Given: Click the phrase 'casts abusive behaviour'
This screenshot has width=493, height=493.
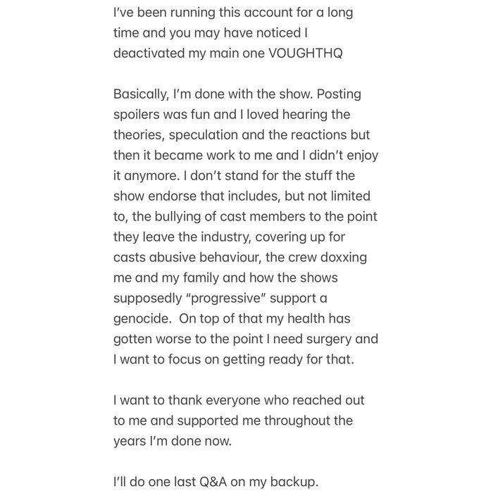Looking at the screenshot, I should pyautogui.click(x=187, y=258).
